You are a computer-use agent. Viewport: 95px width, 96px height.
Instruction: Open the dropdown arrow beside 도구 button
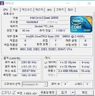point(73,92)
